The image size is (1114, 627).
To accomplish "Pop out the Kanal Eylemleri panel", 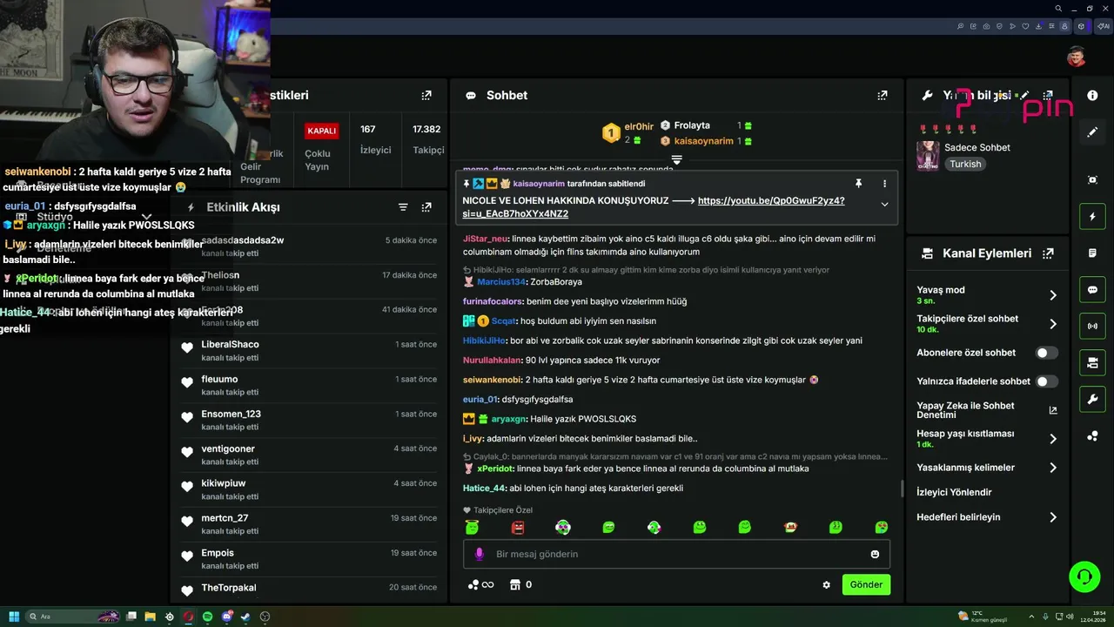I will [x=1048, y=253].
